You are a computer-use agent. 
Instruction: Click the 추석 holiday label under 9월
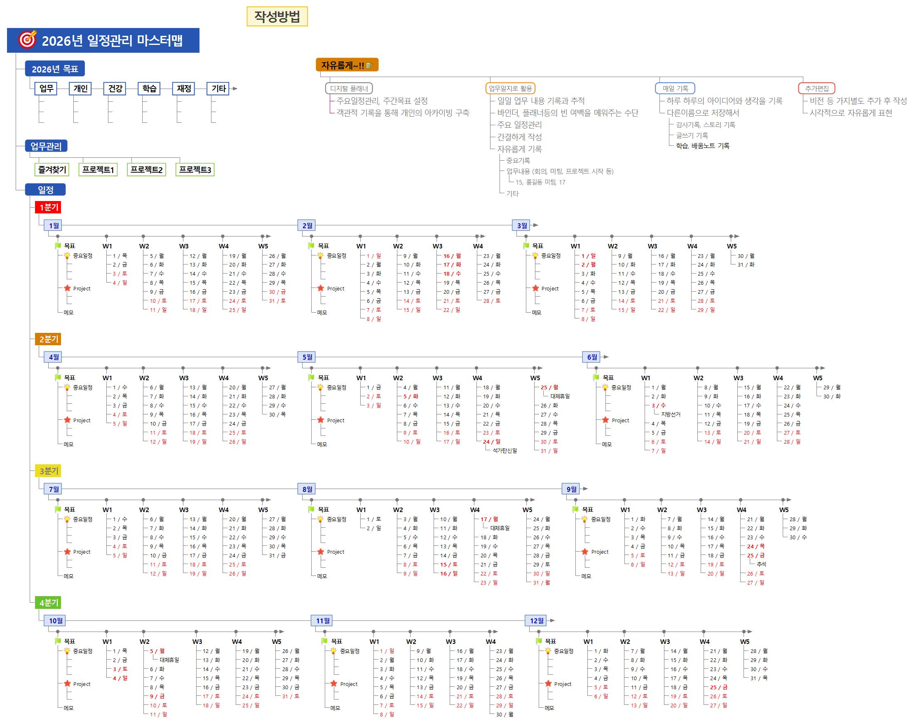point(761,564)
